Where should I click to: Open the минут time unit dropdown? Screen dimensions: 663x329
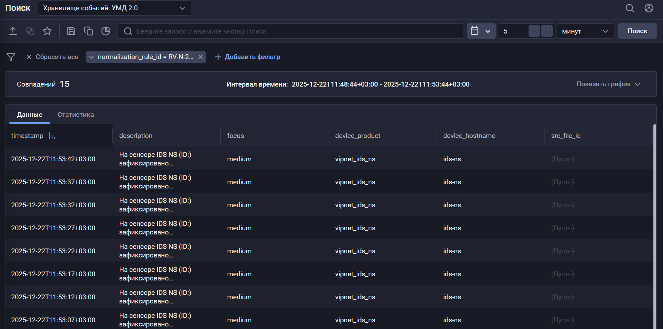(x=585, y=31)
